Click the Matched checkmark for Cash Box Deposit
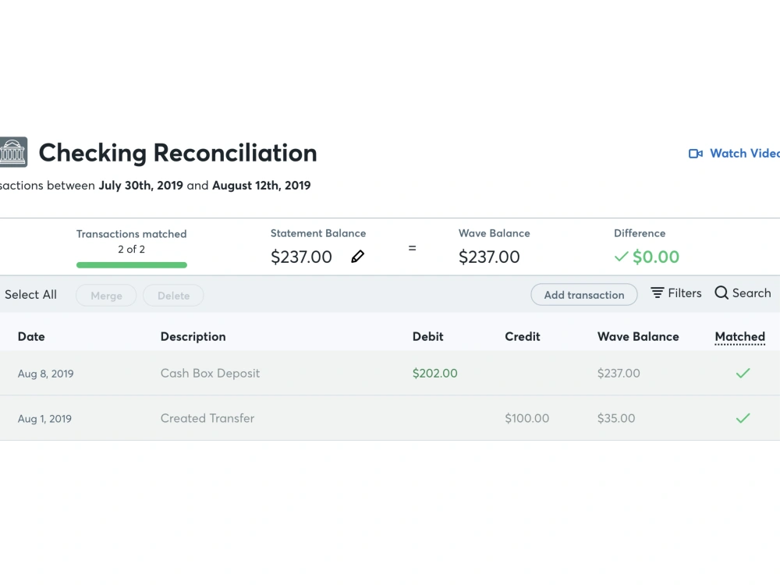This screenshot has height=585, width=780. pyautogui.click(x=743, y=374)
